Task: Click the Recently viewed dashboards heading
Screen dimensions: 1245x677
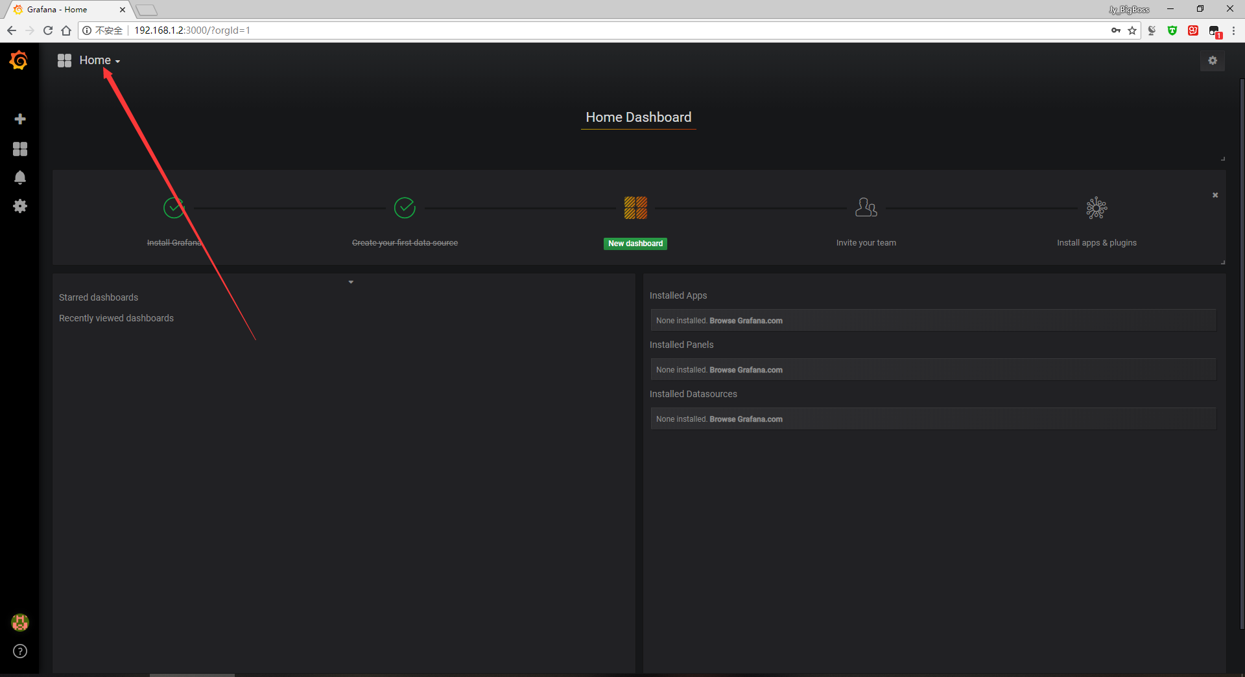Action: pyautogui.click(x=116, y=318)
